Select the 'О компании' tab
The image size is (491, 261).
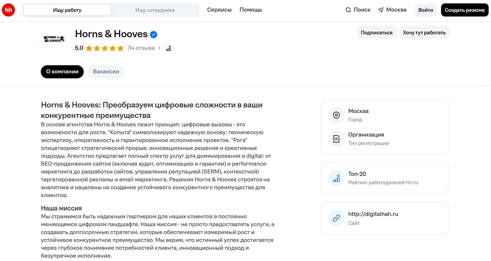(62, 72)
